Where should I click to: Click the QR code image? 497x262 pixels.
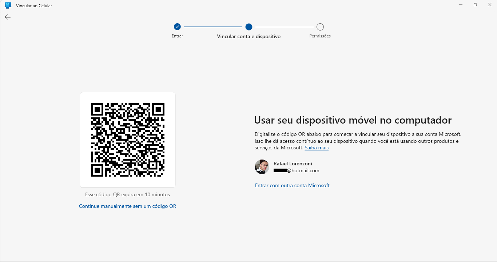128,140
